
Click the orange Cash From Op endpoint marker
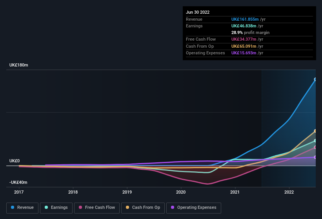tap(315, 131)
